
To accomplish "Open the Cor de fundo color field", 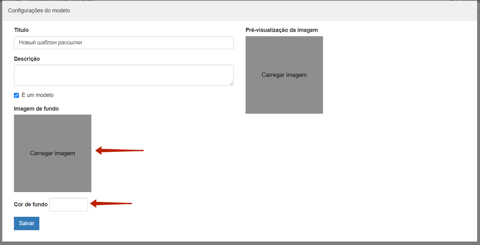I will click(68, 205).
